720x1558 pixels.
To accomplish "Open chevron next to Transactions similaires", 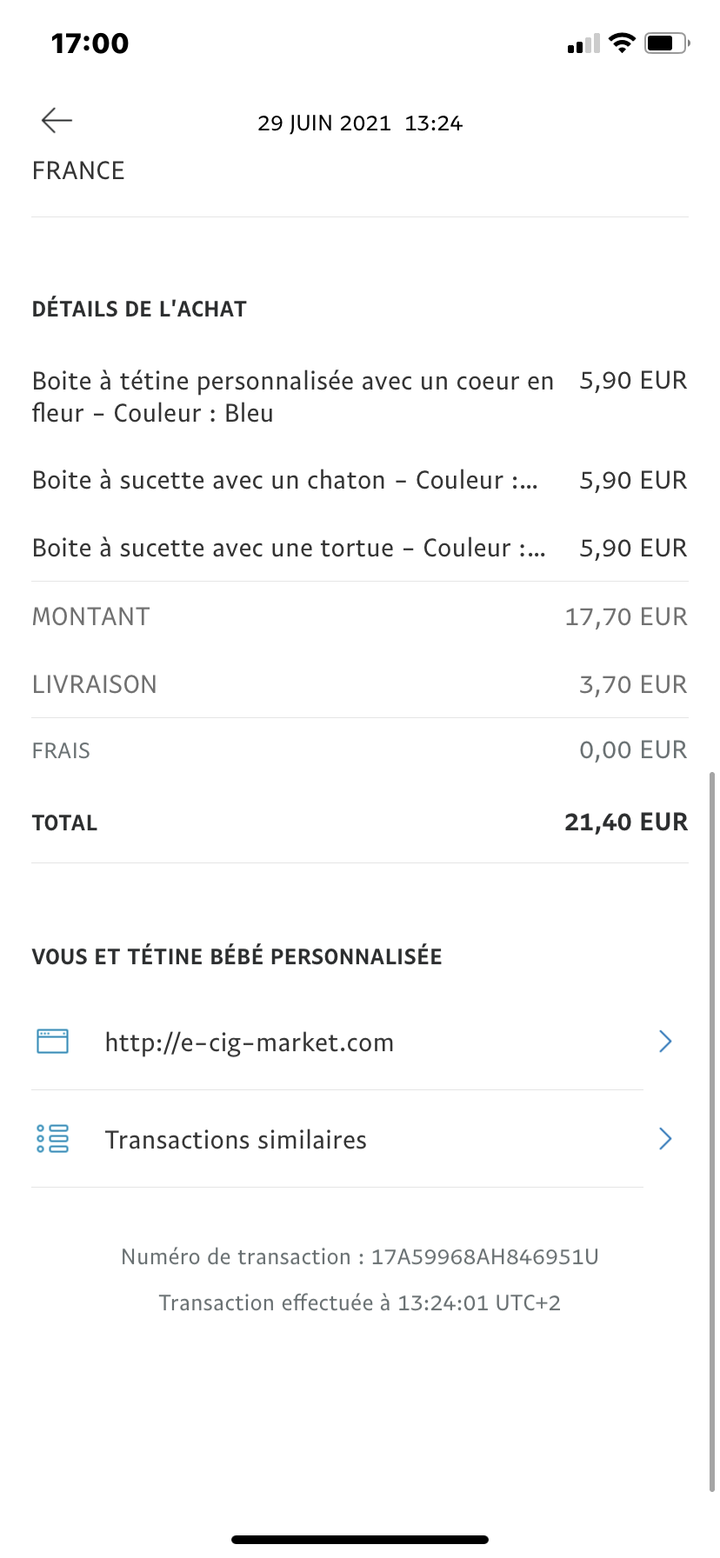I will point(665,1138).
